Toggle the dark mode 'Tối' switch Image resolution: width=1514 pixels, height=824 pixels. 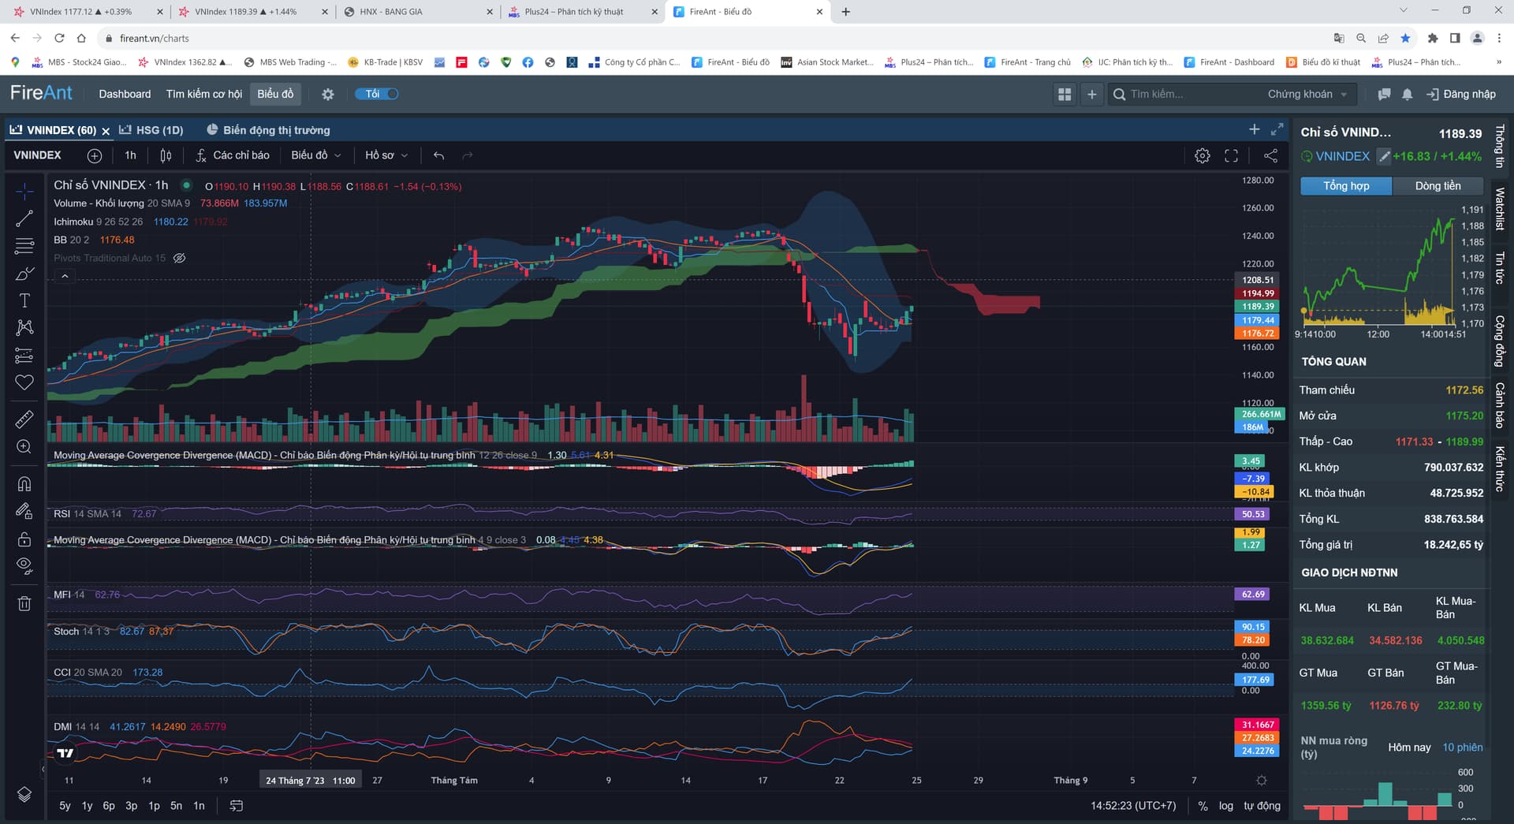(378, 94)
